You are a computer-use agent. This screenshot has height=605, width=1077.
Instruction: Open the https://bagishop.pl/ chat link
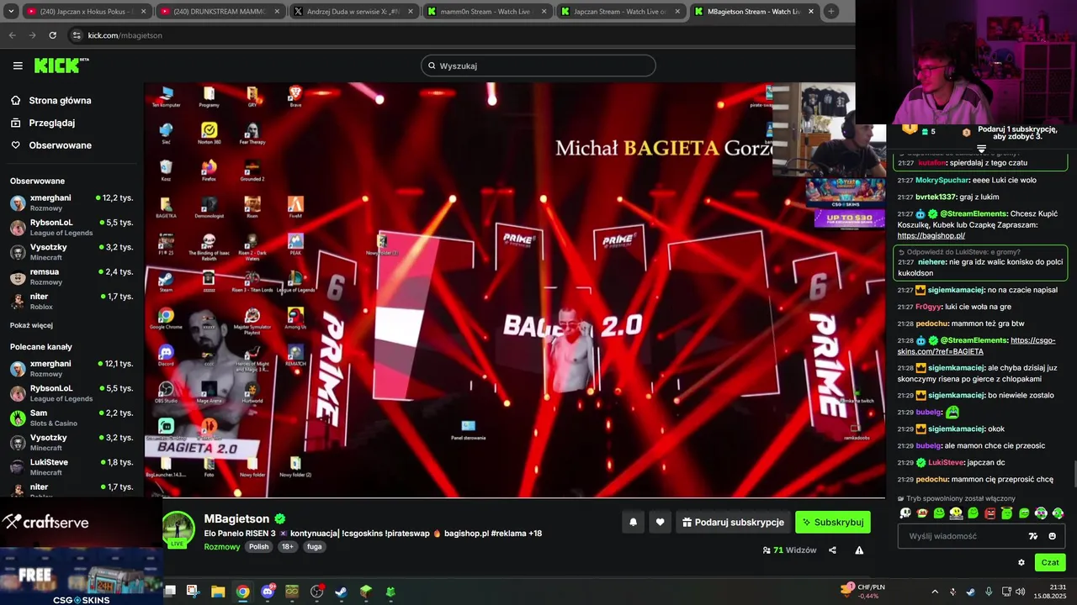(x=931, y=236)
